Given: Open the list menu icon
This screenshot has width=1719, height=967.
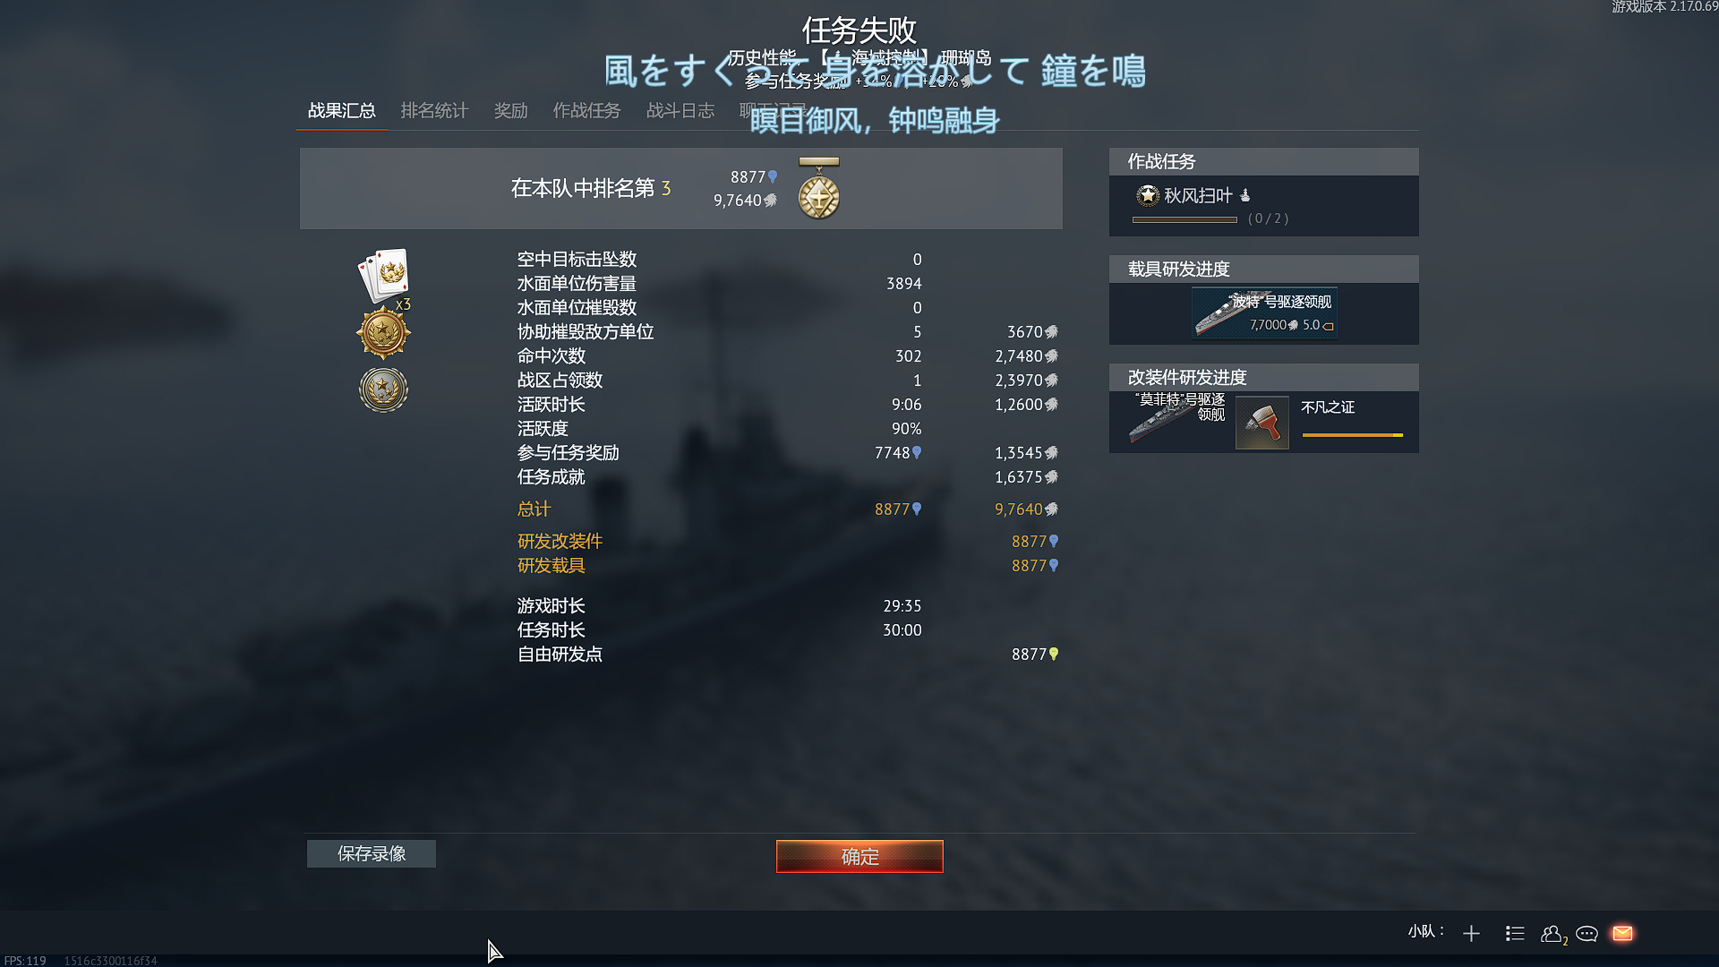Looking at the screenshot, I should tap(1515, 934).
